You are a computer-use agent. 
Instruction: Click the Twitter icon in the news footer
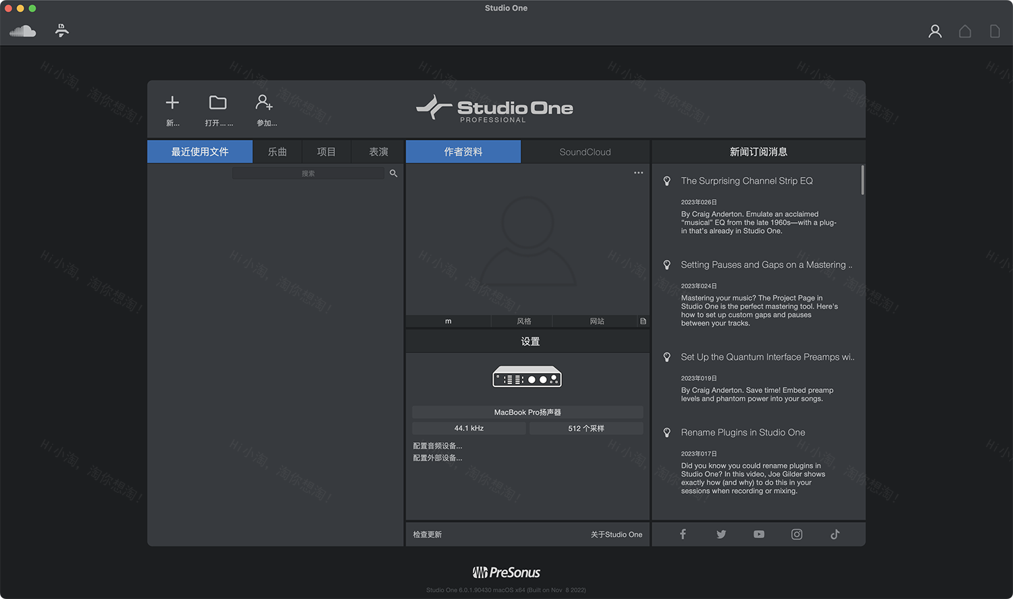pos(721,533)
